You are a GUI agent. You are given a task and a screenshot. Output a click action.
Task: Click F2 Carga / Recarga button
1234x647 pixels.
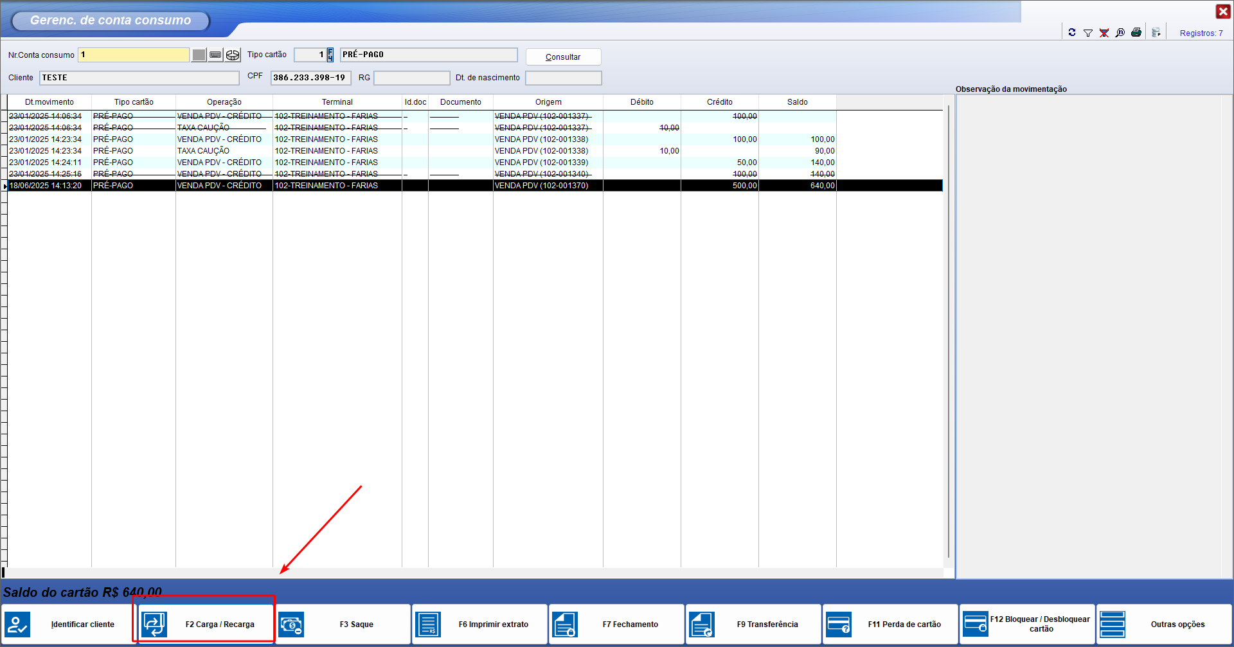tap(204, 624)
